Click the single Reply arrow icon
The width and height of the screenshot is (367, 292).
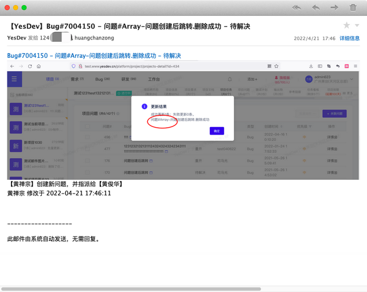coord(316,7)
